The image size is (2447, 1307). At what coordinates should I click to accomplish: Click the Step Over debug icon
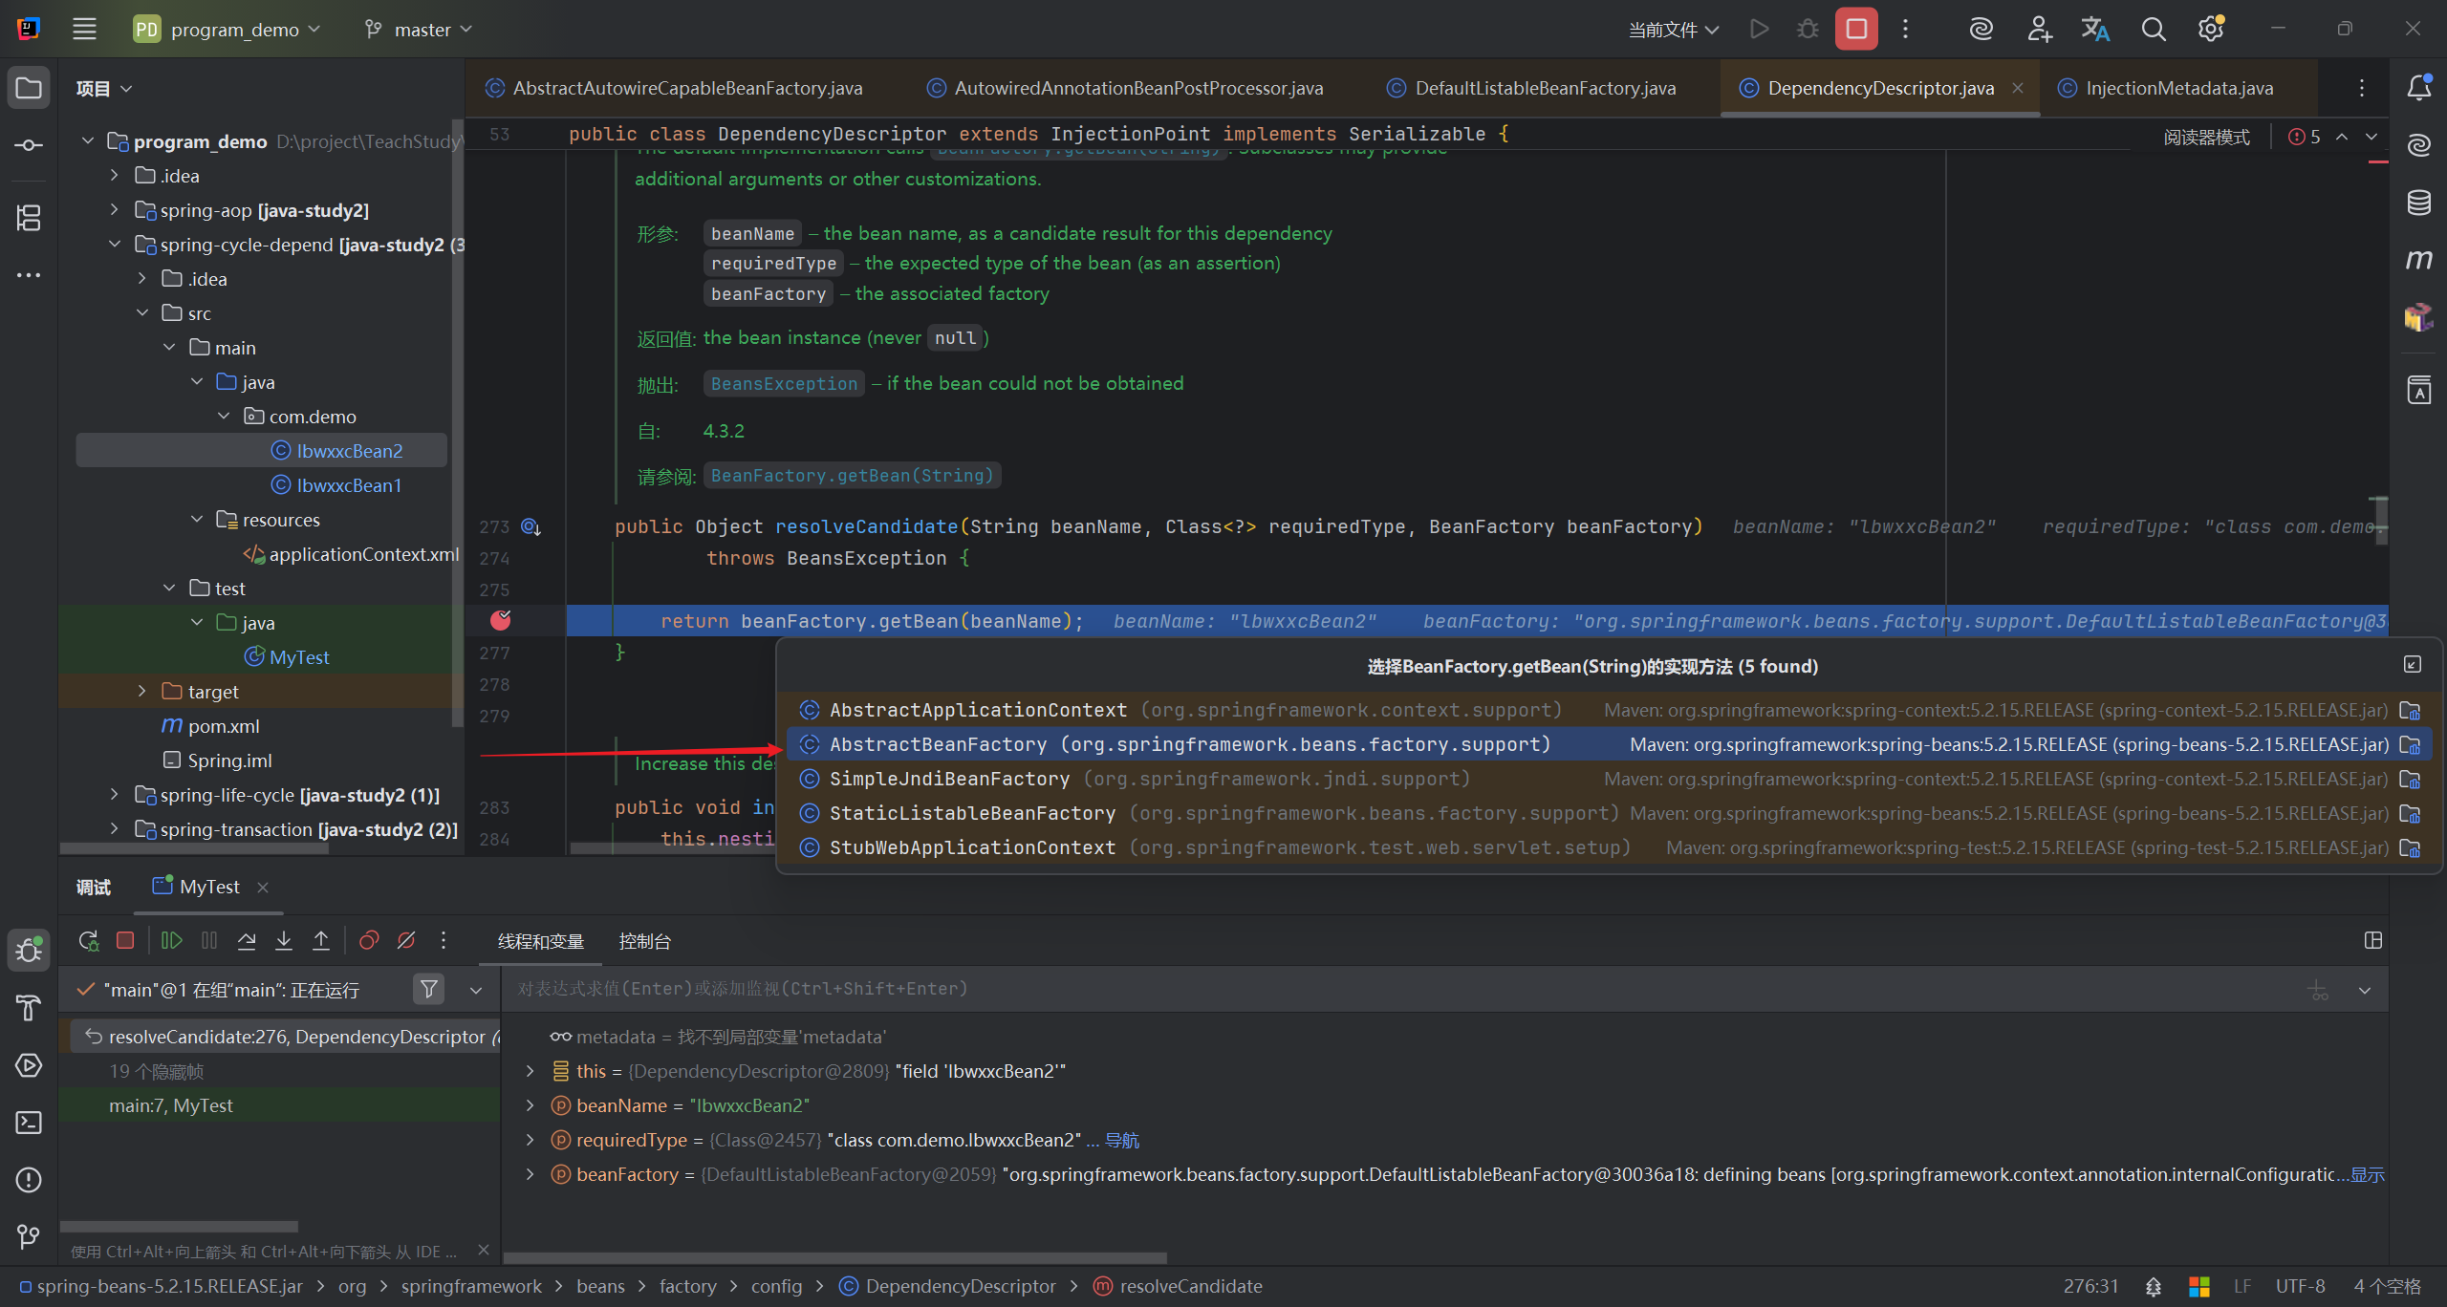[x=247, y=941]
